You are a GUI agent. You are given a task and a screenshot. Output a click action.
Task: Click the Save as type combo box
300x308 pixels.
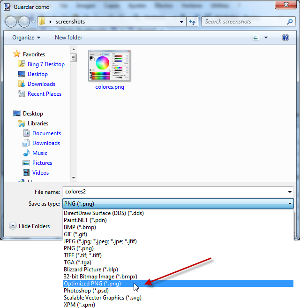(x=178, y=203)
